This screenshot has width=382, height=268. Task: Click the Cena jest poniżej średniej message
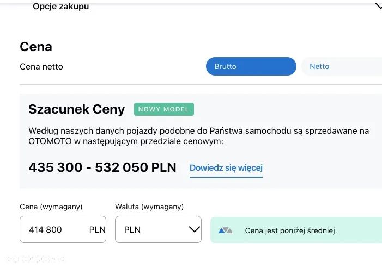coord(291,230)
